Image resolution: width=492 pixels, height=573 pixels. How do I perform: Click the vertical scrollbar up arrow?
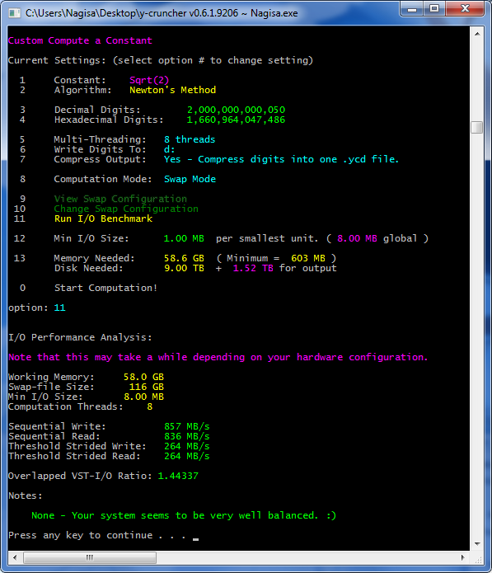pyautogui.click(x=477, y=34)
